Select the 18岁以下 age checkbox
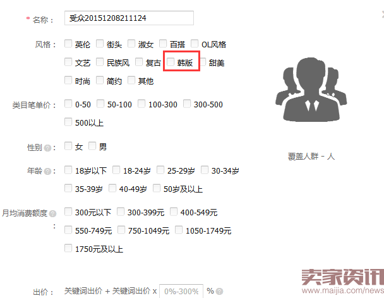The width and height of the screenshot is (384, 298). pyautogui.click(x=68, y=170)
